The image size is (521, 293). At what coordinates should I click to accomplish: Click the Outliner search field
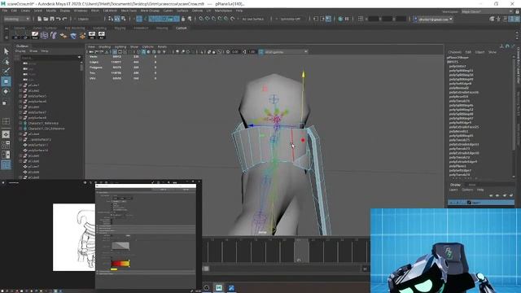49,58
